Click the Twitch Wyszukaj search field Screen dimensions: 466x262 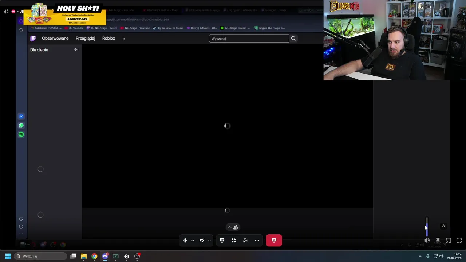tap(249, 39)
